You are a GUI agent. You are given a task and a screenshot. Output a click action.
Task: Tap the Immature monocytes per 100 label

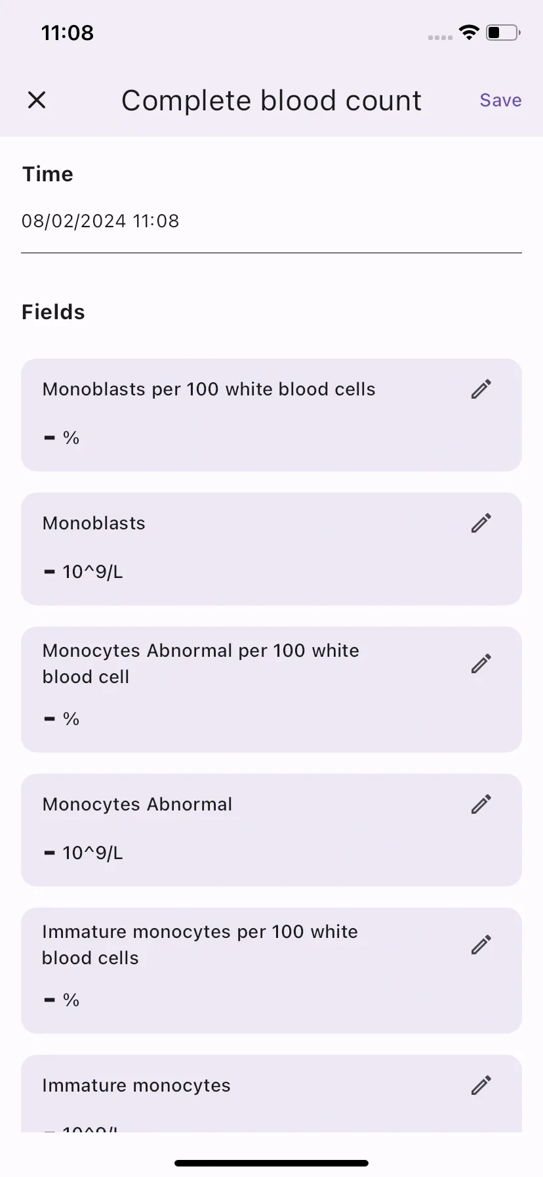coord(200,944)
